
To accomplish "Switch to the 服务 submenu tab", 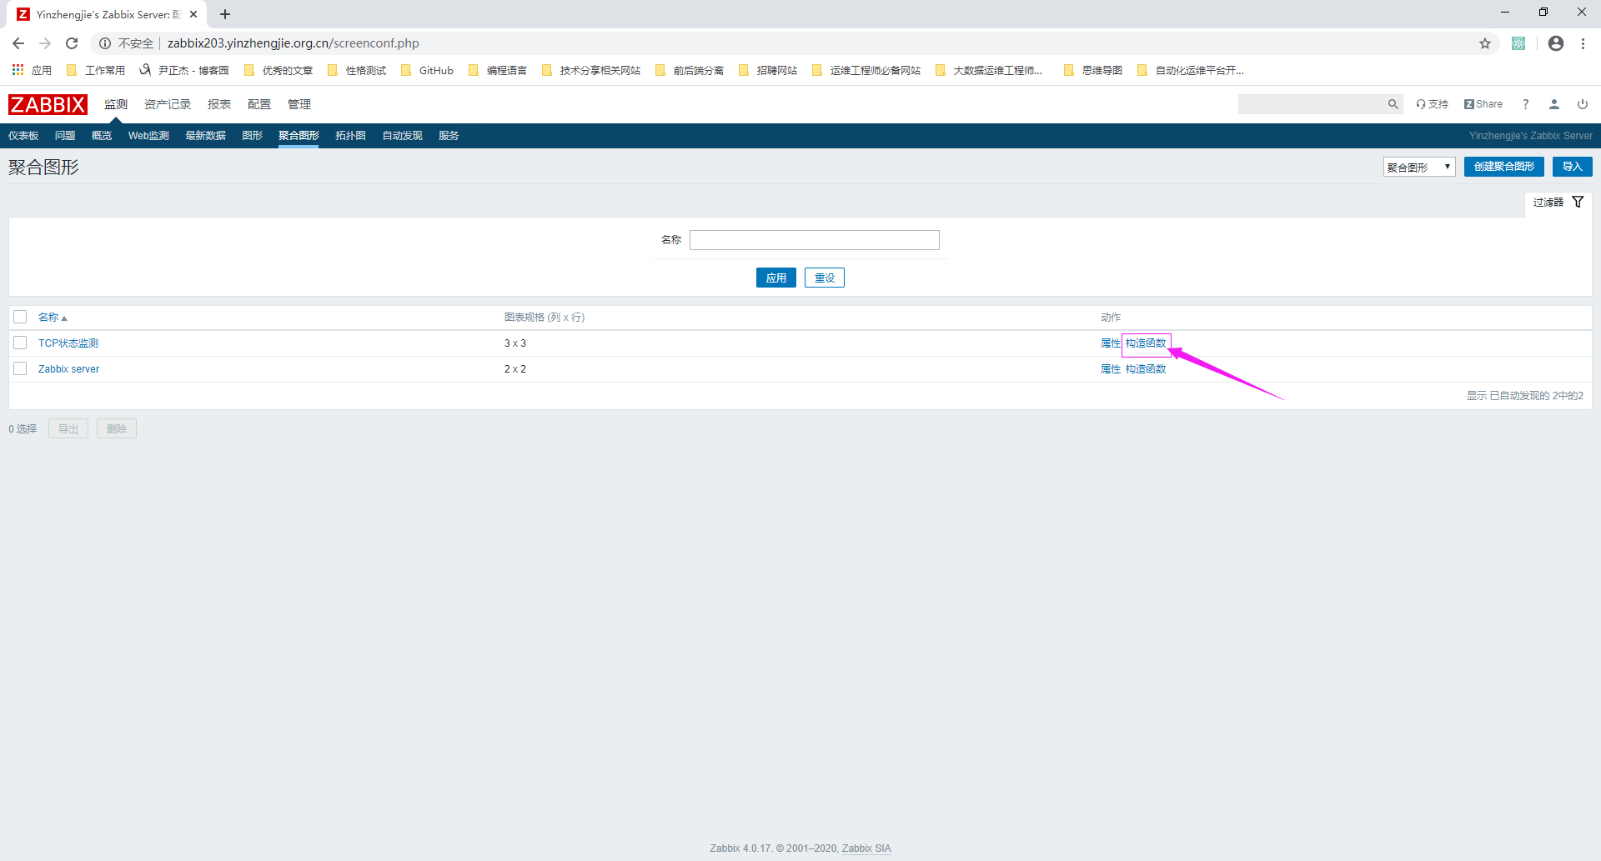I will click(x=449, y=136).
